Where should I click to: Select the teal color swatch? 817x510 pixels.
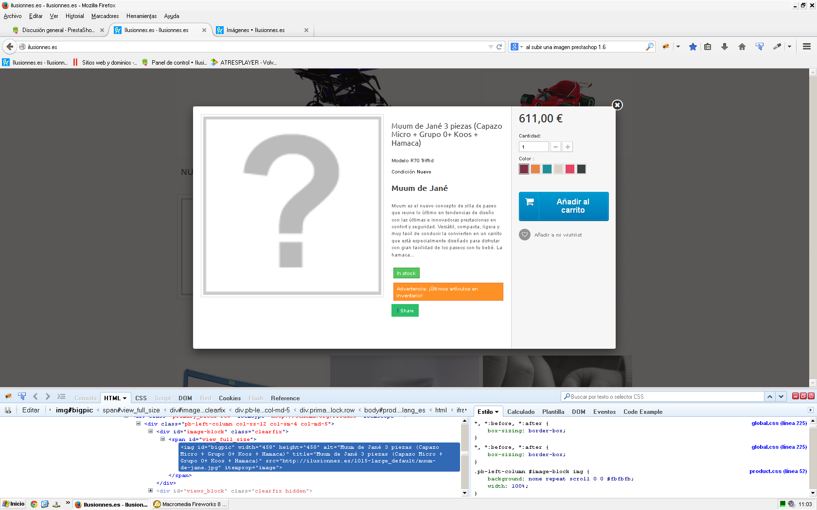(x=547, y=169)
